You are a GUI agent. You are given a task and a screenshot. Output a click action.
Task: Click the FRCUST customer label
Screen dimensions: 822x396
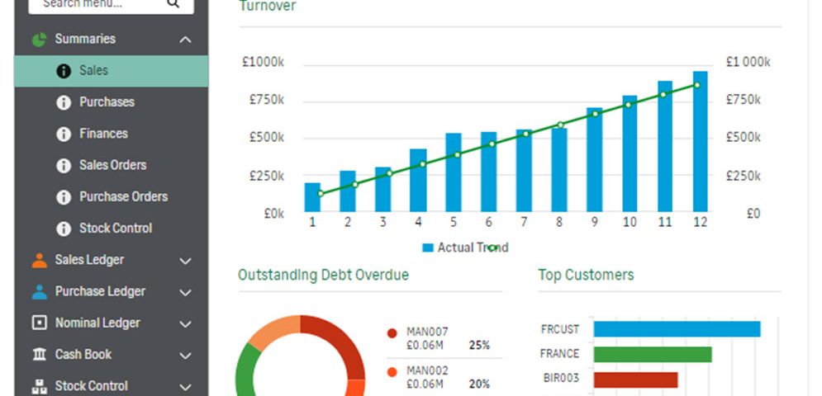[560, 329]
